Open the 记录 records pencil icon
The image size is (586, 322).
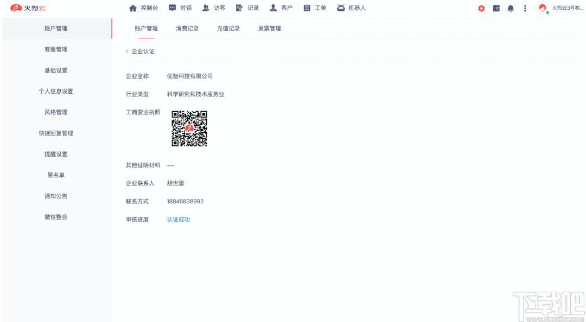click(240, 8)
